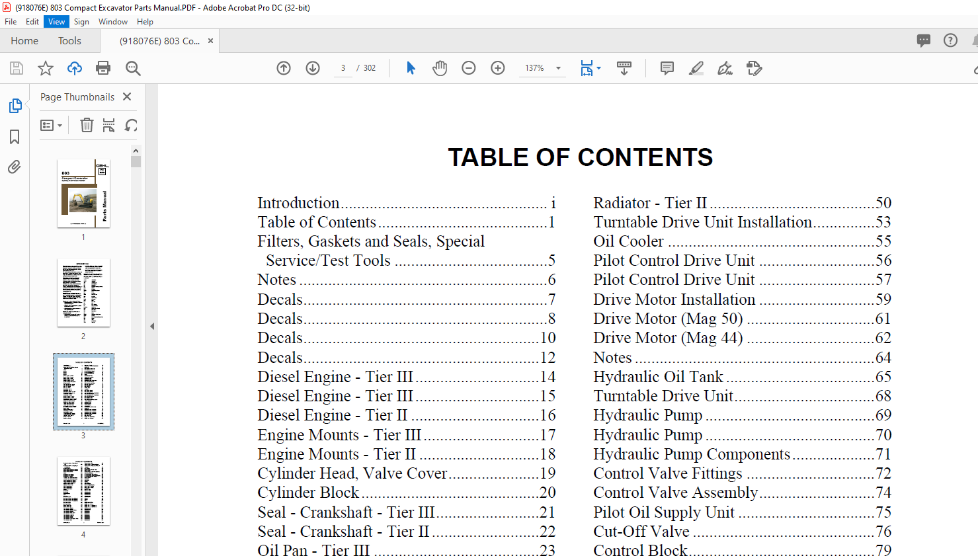Image resolution: width=978 pixels, height=556 pixels.
Task: Open the Help menu
Action: [145, 22]
